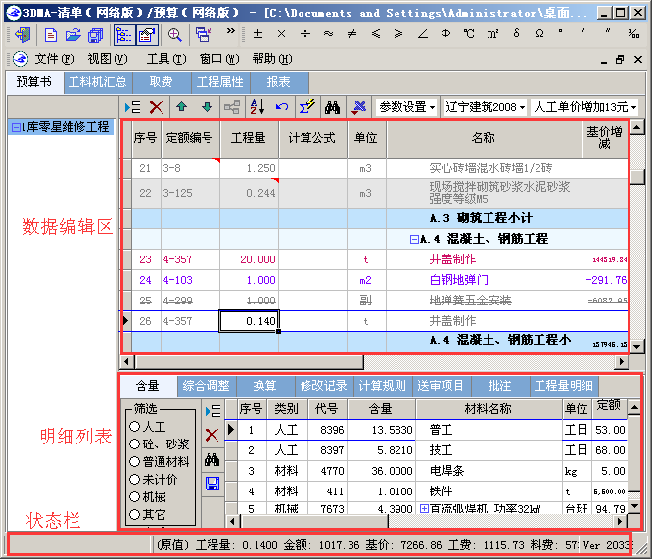Viewport: 652px width, 559px height.
Task: Insert the plus-minus symbol
Action: 257,34
